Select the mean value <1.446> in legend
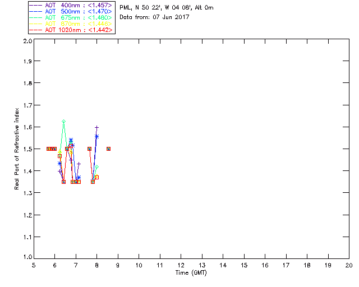The width and height of the screenshot is (359, 287). point(100,24)
